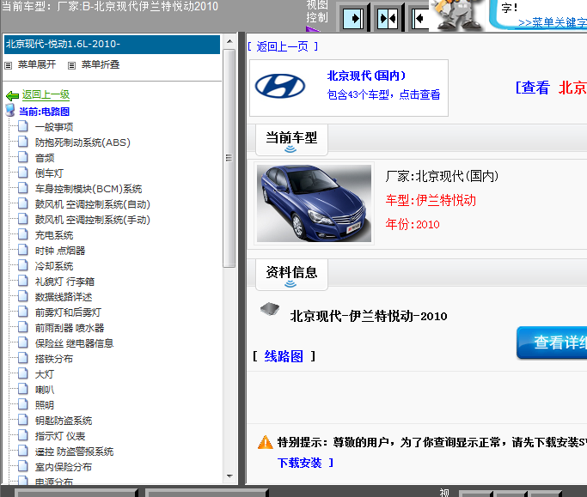Viewport: 587px width, 497px height.
Task: Click the mascot cartoon figure at top
Action: point(457,15)
